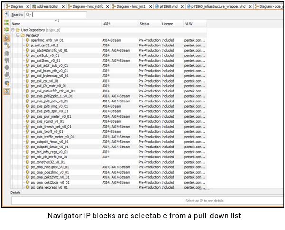Select px_axil_byteswap_v0_01 IP entry
This screenshot has width=285, height=230.
pyautogui.click(x=50, y=76)
